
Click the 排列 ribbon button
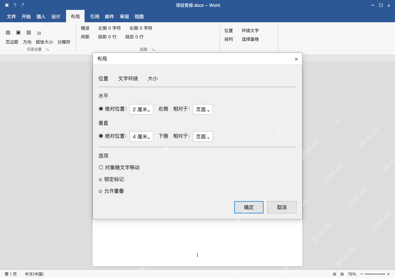point(229,39)
